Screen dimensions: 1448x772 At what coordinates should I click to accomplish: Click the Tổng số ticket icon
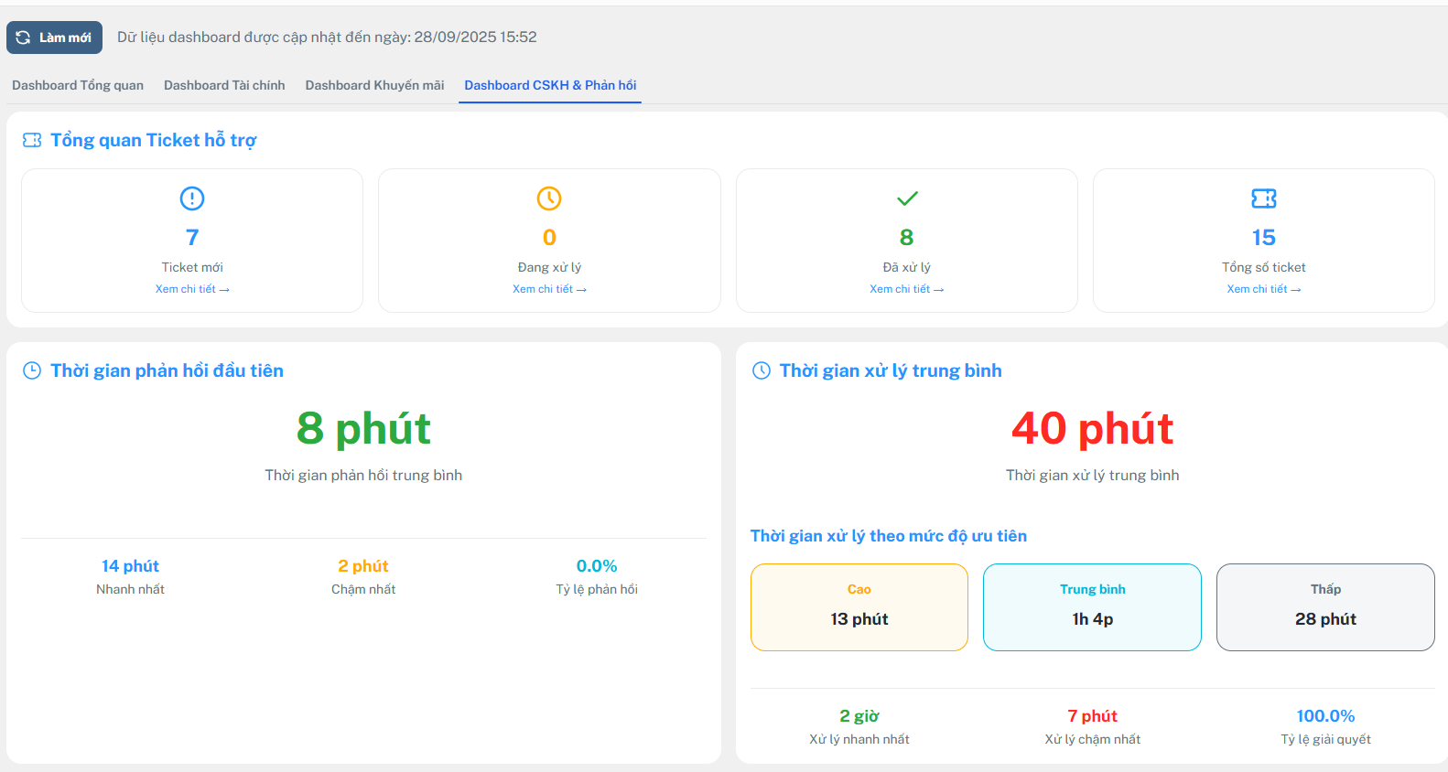[x=1264, y=198]
